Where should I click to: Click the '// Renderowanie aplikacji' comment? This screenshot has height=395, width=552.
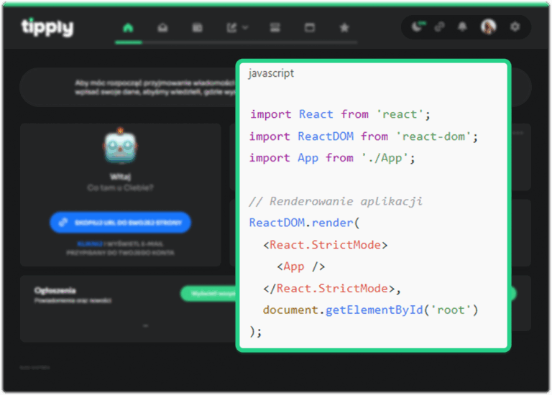(x=336, y=201)
